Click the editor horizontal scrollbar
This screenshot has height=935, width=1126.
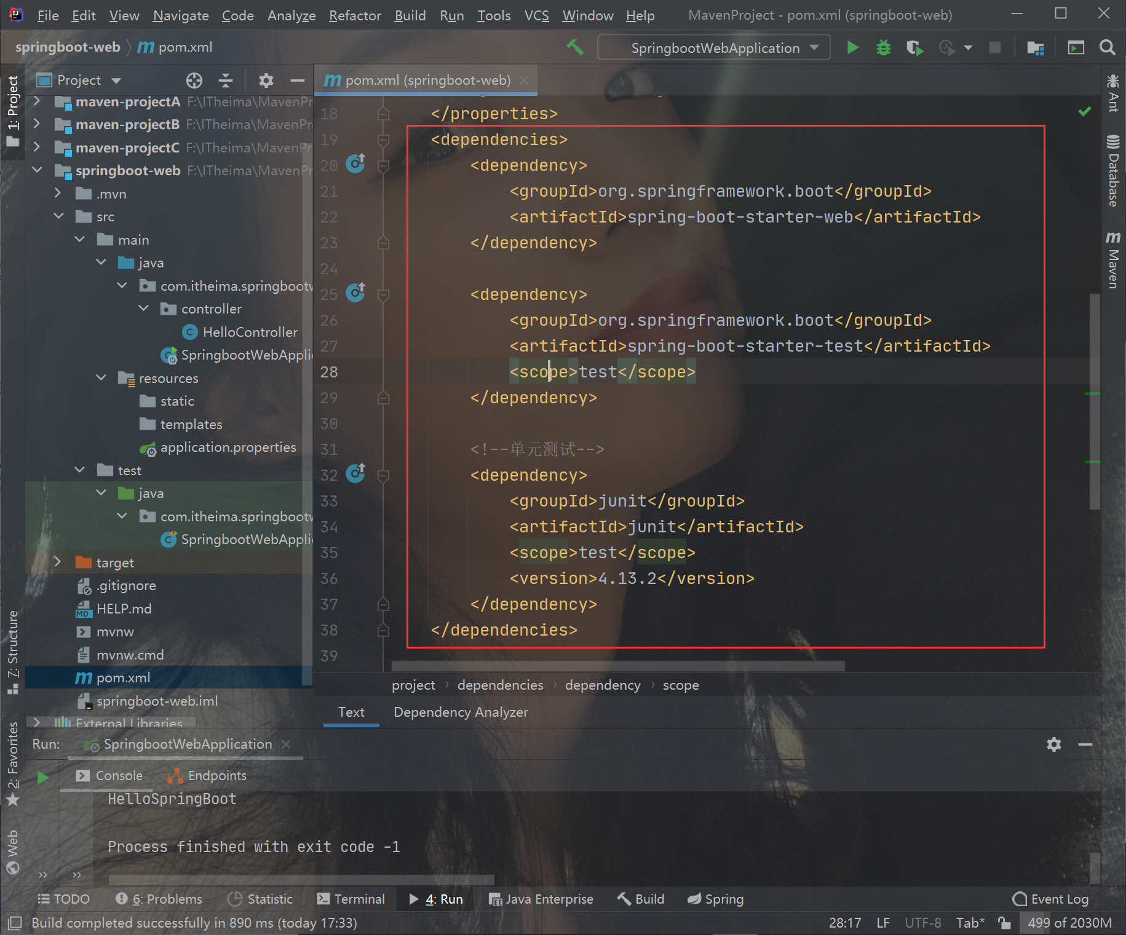[x=617, y=666]
